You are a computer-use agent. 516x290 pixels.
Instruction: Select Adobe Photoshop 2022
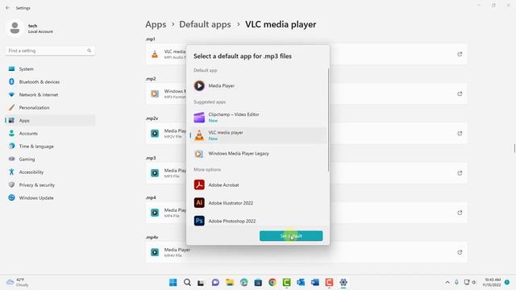pos(258,221)
